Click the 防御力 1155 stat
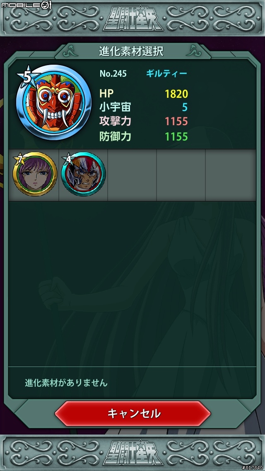Viewport: 265px width, 471px height. (144, 137)
